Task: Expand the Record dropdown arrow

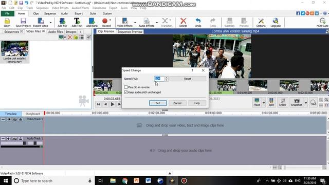Action: click(110, 20)
